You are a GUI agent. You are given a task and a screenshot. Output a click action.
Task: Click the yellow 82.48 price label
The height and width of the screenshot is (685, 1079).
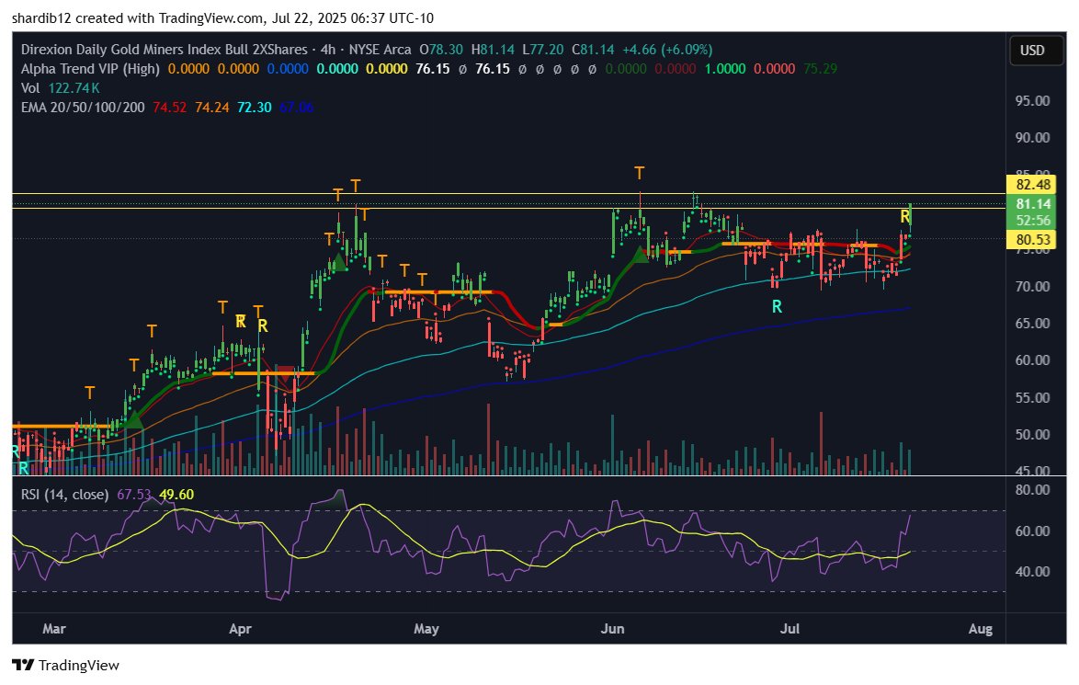pyautogui.click(x=1033, y=185)
